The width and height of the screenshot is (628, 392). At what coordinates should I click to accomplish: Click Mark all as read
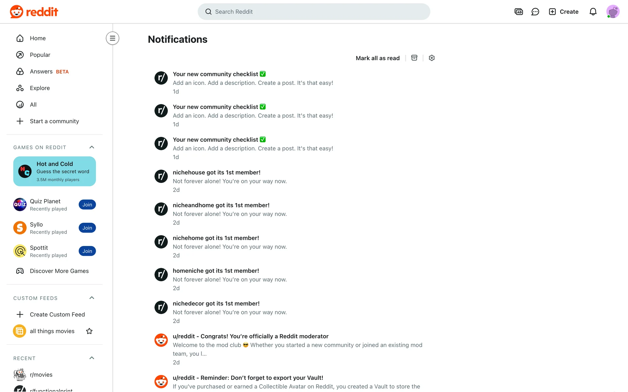pyautogui.click(x=377, y=58)
